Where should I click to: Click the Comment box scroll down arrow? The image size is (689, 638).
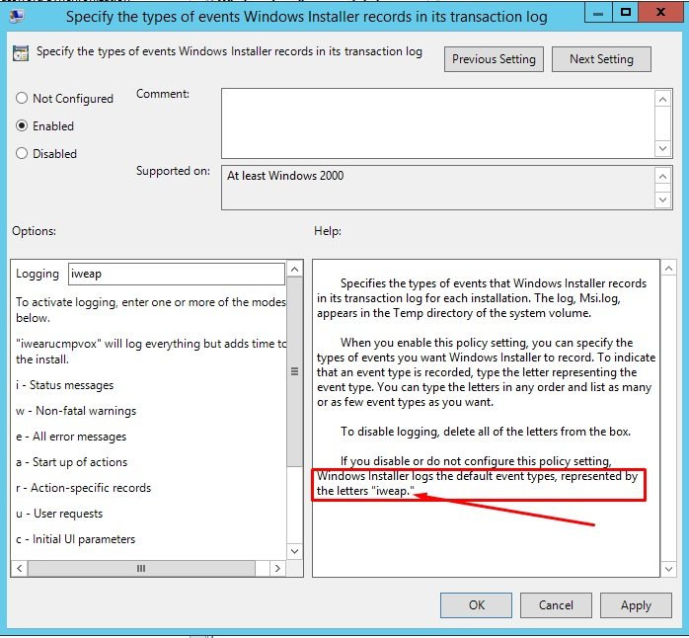point(663,147)
